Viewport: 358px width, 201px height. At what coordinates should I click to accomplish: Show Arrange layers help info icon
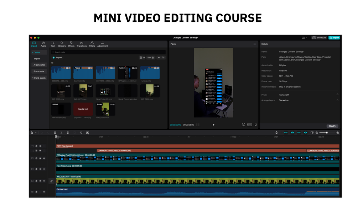337,100
